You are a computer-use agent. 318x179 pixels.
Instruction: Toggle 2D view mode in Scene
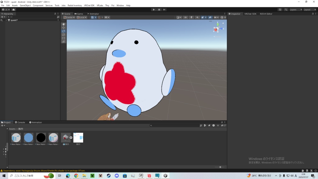tap(185, 17)
